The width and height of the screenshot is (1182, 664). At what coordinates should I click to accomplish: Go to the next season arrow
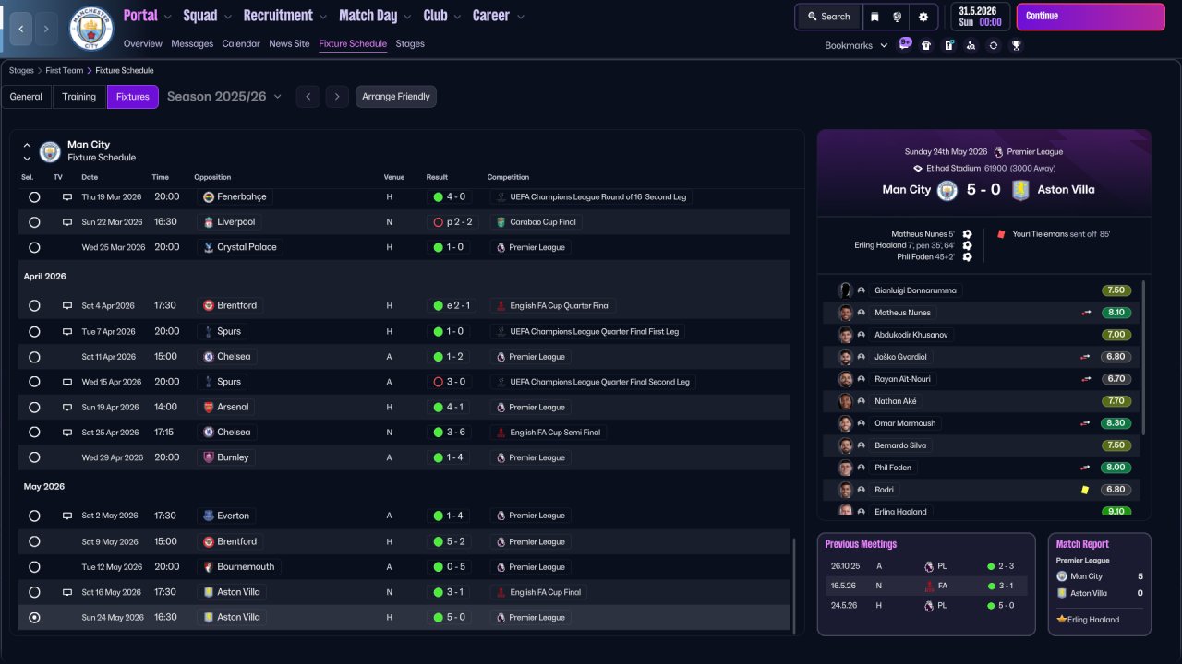pos(337,97)
